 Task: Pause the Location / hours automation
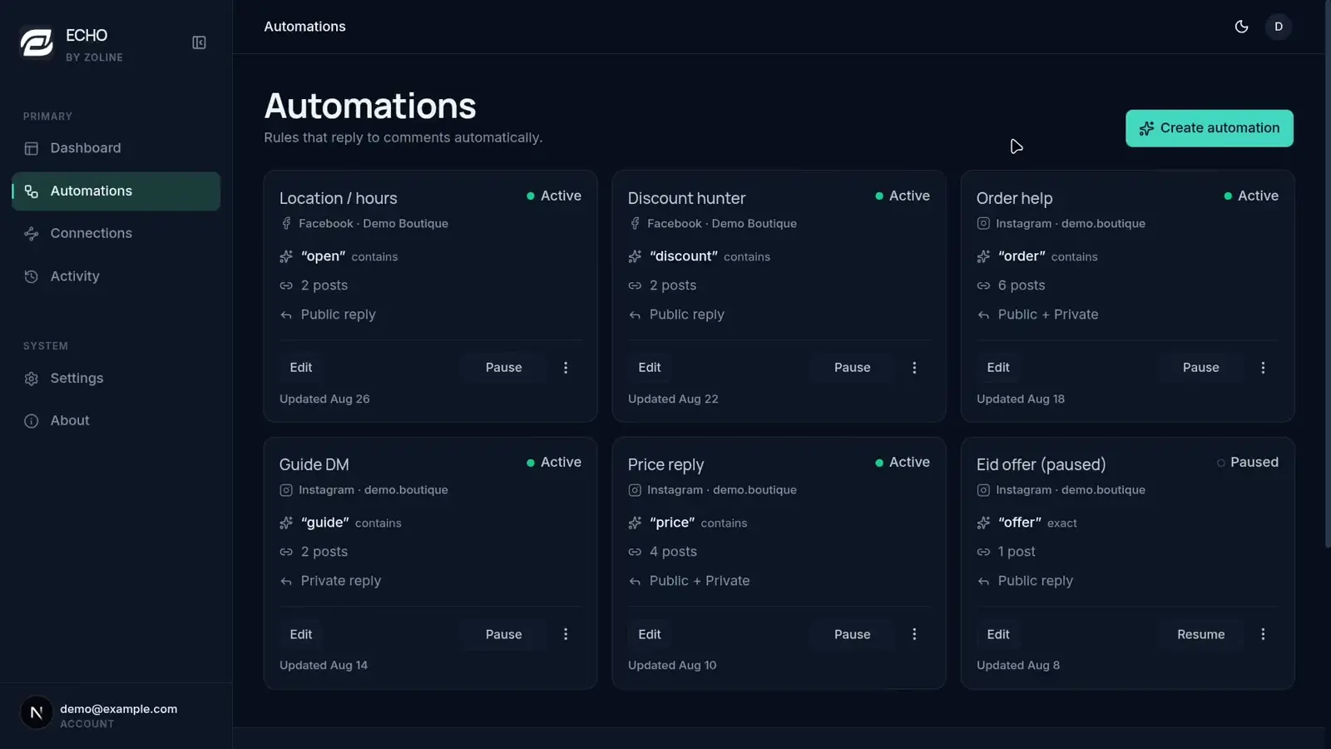point(503,368)
